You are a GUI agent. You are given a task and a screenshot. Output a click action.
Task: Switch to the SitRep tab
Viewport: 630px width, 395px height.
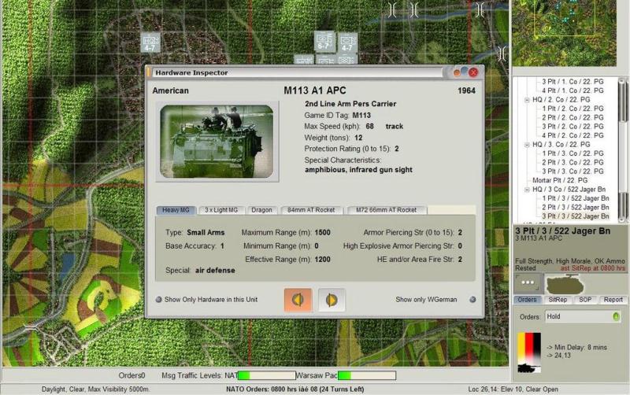558,300
